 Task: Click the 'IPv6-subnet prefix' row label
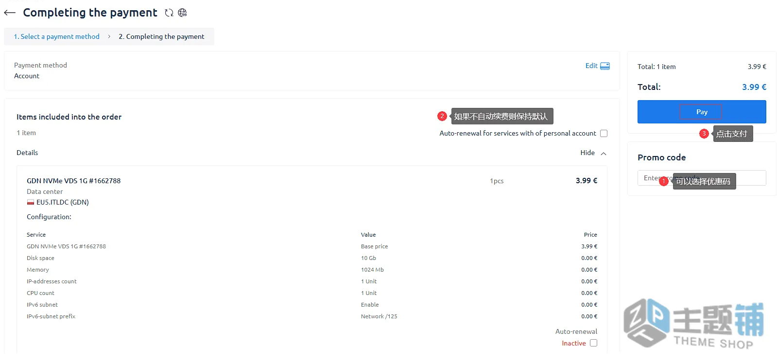pos(51,316)
